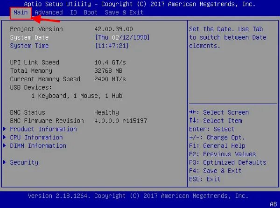Click the Total Memory label

[x=31, y=71]
